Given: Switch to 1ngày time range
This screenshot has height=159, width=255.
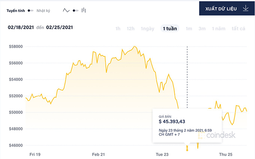Looking at the screenshot, I should (147, 29).
